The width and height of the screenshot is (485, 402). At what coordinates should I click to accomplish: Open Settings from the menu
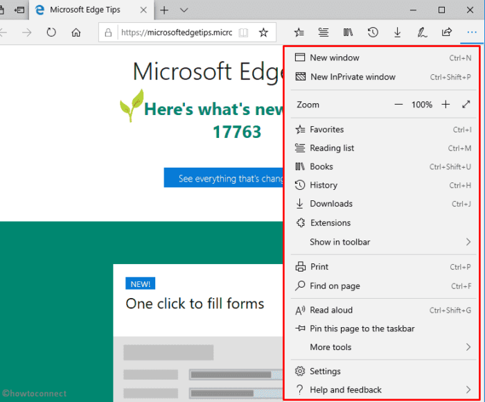383,372
